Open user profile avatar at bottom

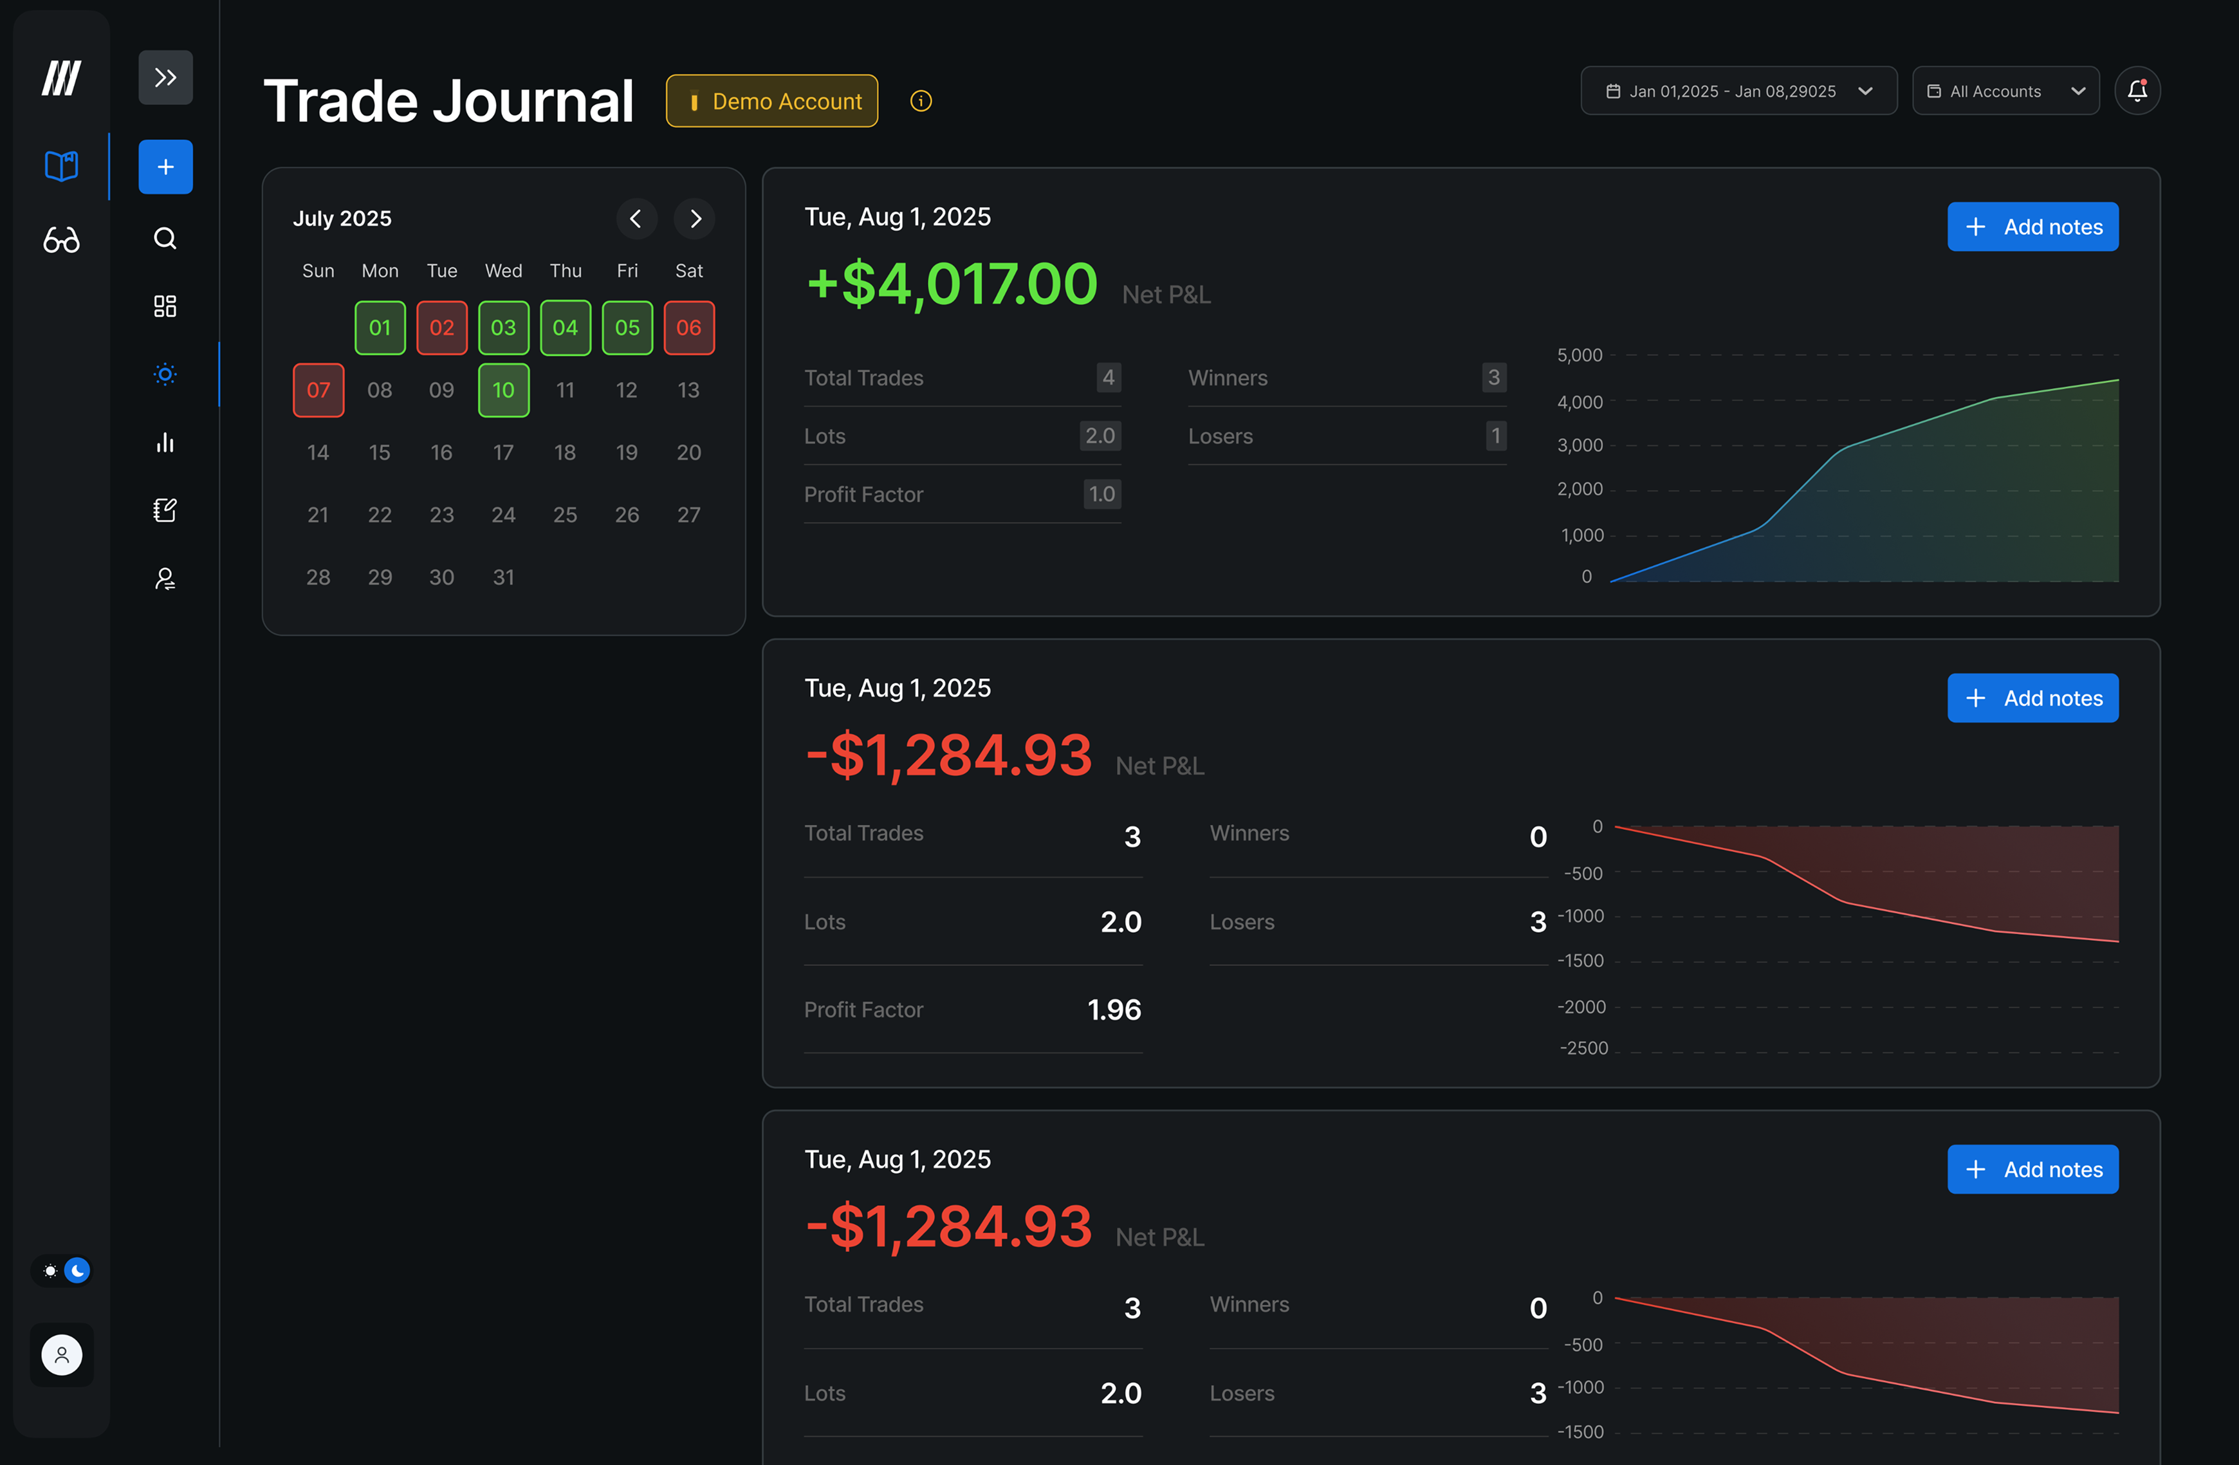(x=62, y=1354)
